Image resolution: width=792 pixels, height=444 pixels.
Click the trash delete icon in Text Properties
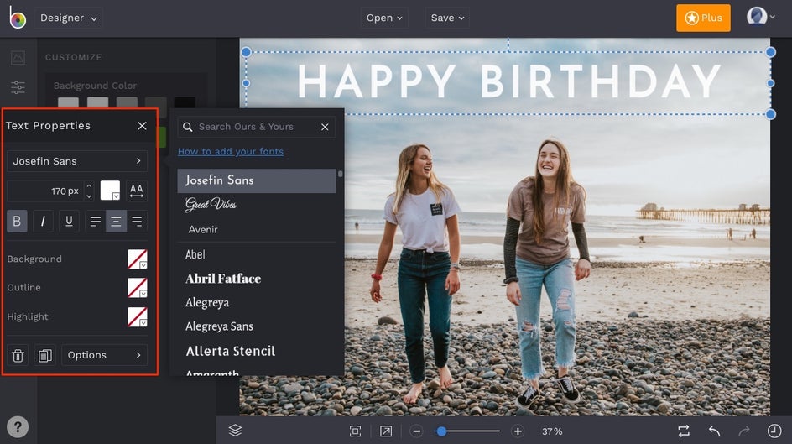coord(18,355)
